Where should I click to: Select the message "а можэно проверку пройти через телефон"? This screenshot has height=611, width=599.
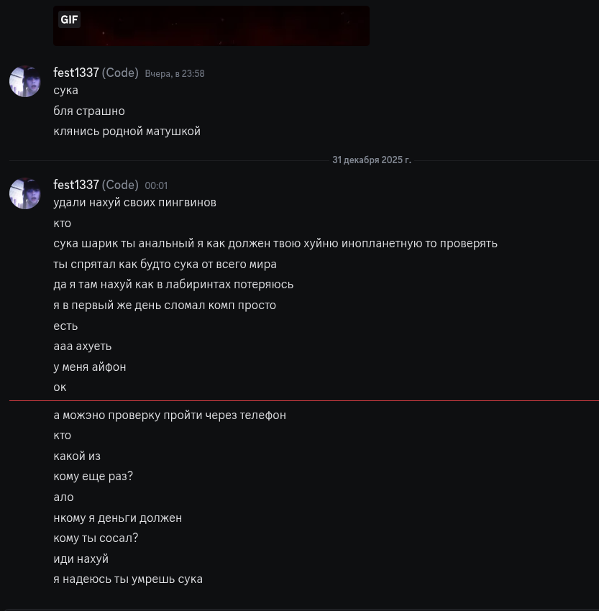point(170,415)
